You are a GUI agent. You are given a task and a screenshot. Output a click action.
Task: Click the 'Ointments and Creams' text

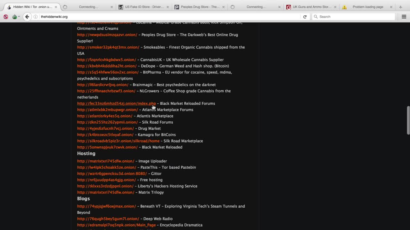[98, 28]
